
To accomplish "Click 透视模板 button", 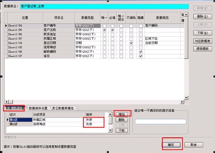I will click(x=203, y=49).
